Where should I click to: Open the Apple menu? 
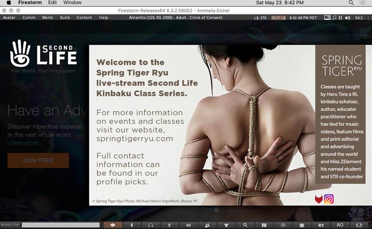pos(9,2)
